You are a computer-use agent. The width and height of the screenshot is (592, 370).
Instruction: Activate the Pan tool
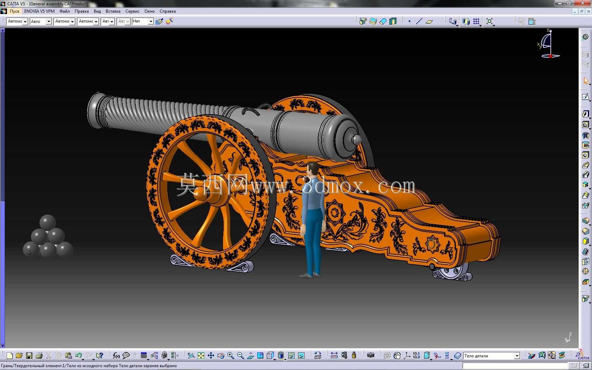coord(211,356)
